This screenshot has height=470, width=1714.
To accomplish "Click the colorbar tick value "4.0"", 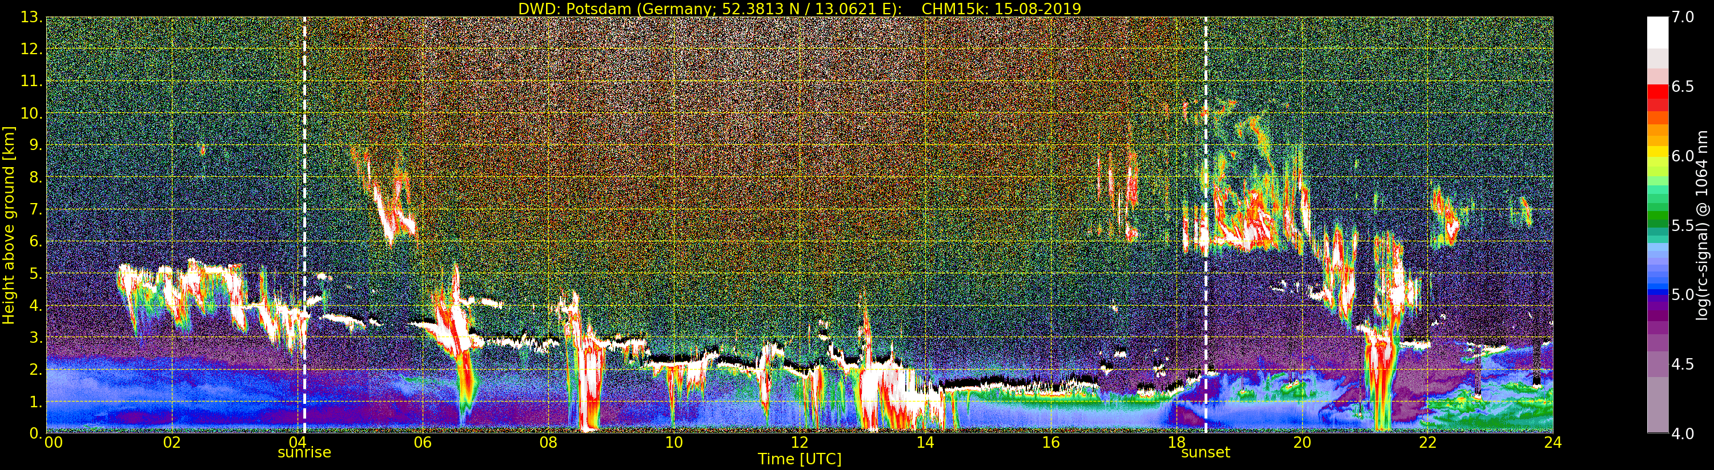I will [1683, 433].
